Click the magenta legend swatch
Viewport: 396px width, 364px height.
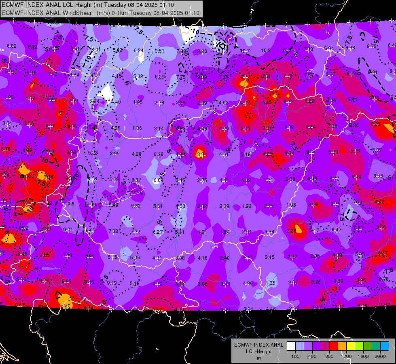[x=325, y=346]
